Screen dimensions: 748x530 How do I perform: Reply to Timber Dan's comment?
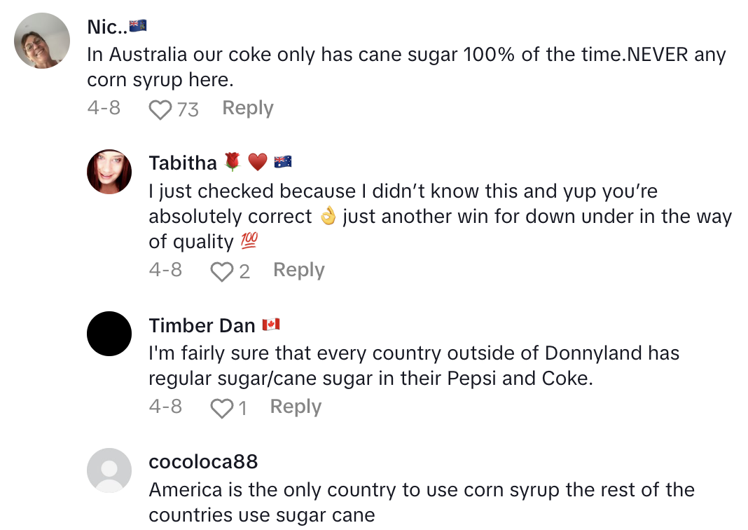pyautogui.click(x=296, y=407)
